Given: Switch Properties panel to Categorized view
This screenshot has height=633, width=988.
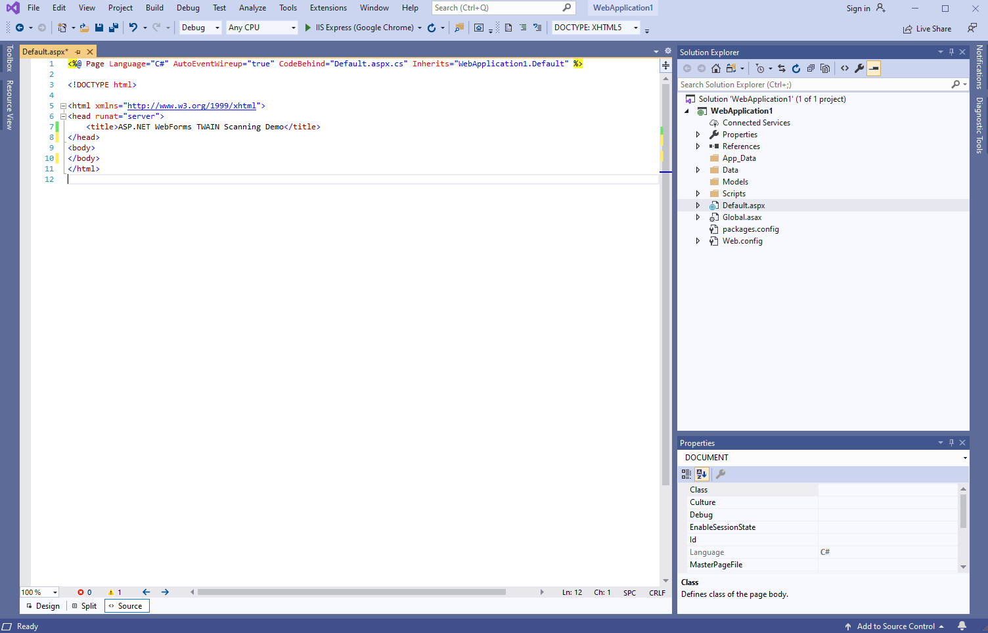Looking at the screenshot, I should click(686, 474).
